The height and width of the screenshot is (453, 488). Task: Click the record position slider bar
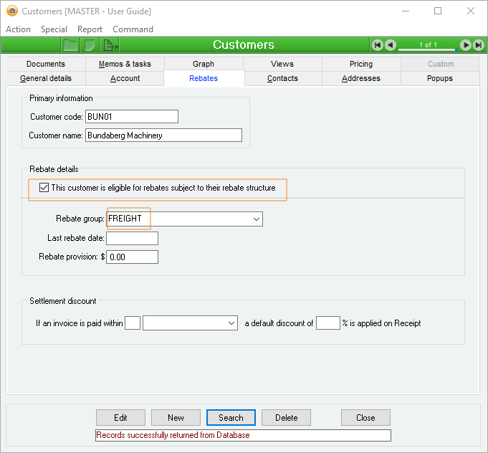click(x=428, y=48)
